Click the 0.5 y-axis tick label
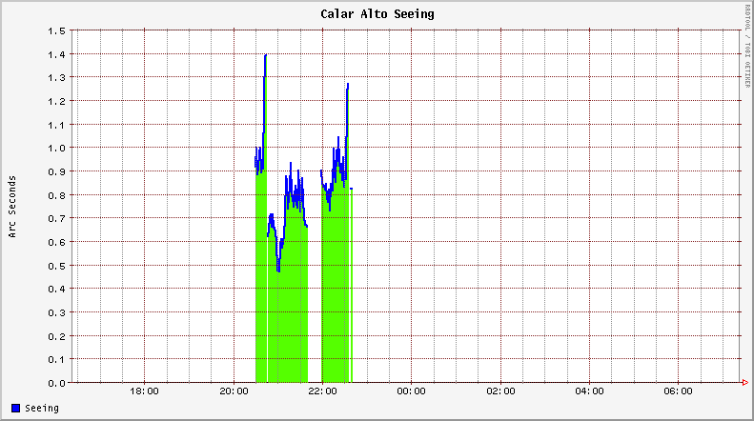The height and width of the screenshot is (421, 754). [56, 266]
